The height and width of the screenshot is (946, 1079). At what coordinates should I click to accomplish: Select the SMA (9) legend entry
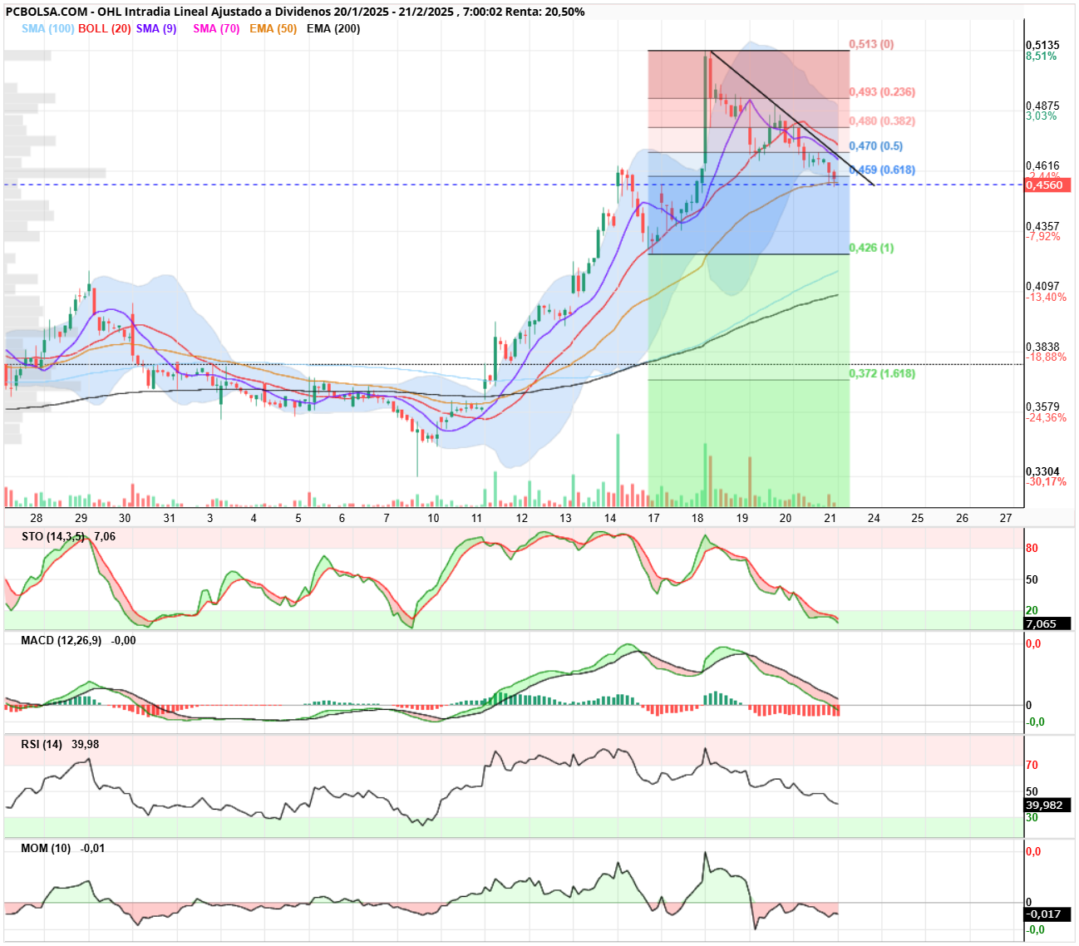[x=156, y=28]
